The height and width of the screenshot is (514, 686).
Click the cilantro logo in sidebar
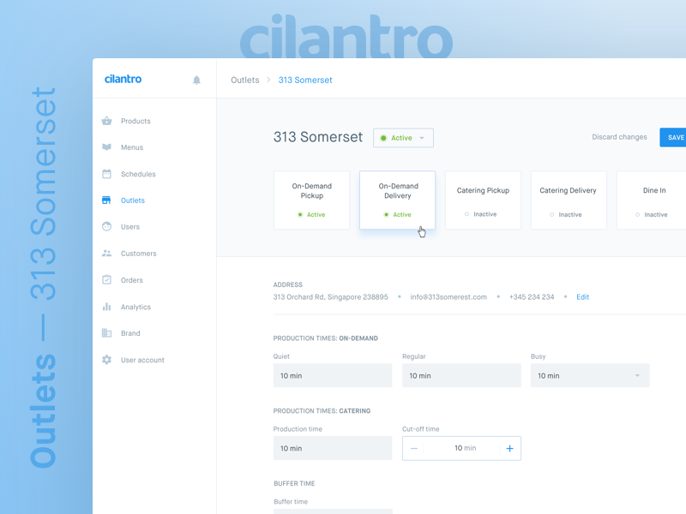[123, 79]
